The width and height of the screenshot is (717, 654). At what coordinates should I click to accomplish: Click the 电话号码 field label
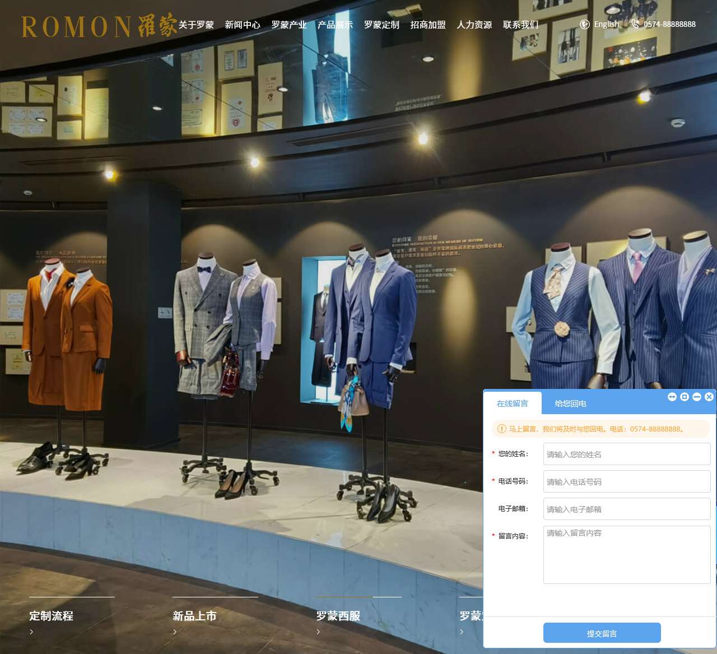pos(513,481)
